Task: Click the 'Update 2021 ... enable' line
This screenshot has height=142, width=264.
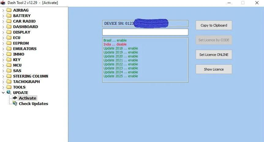Action: click(x=121, y=60)
